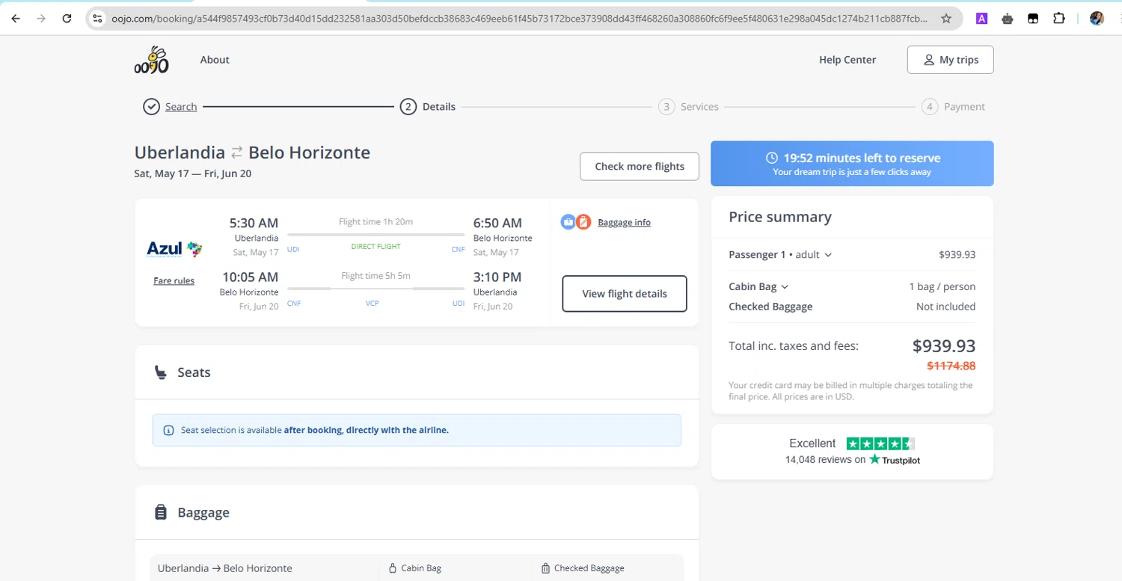This screenshot has width=1122, height=581.
Task: Click the Checked Baggage suitcase icon in table
Action: tap(545, 568)
